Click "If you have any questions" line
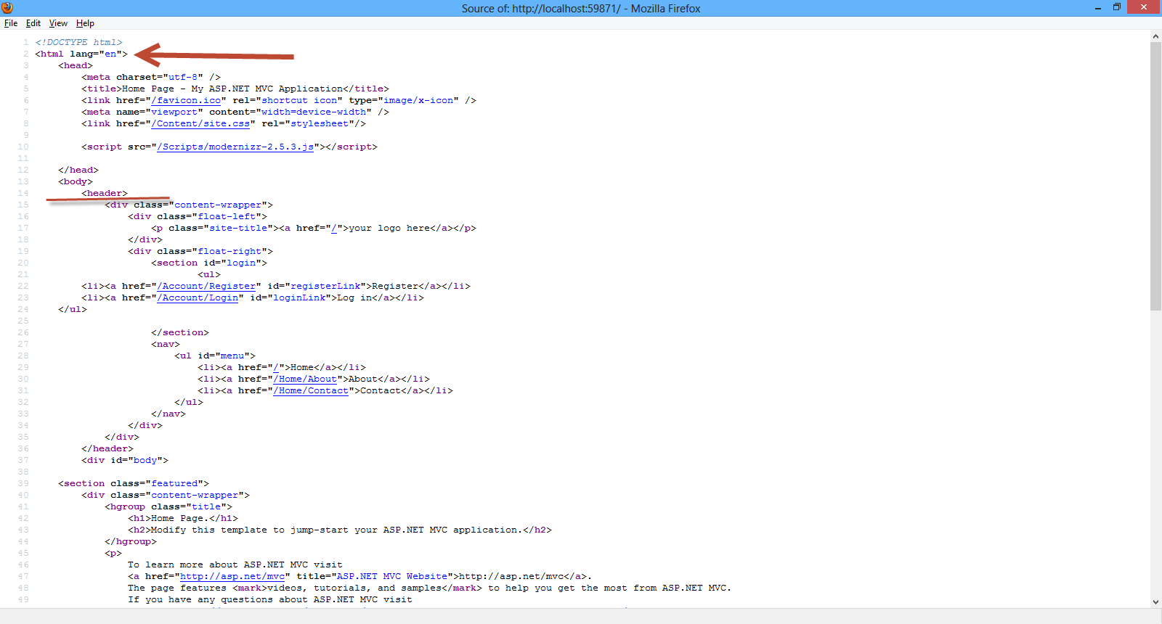This screenshot has width=1162, height=624. [270, 599]
